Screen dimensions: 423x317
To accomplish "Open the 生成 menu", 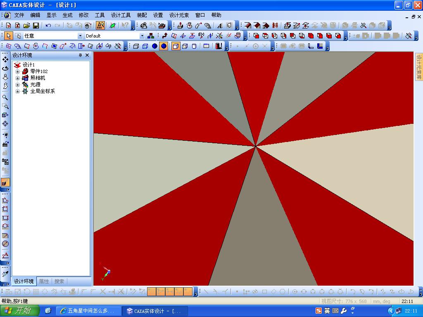I will [x=67, y=15].
